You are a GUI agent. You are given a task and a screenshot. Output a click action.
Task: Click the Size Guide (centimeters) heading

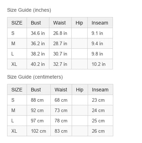tap(35, 77)
